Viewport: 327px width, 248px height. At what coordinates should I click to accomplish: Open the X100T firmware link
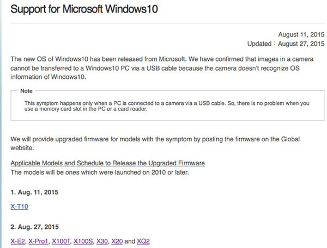(x=61, y=241)
